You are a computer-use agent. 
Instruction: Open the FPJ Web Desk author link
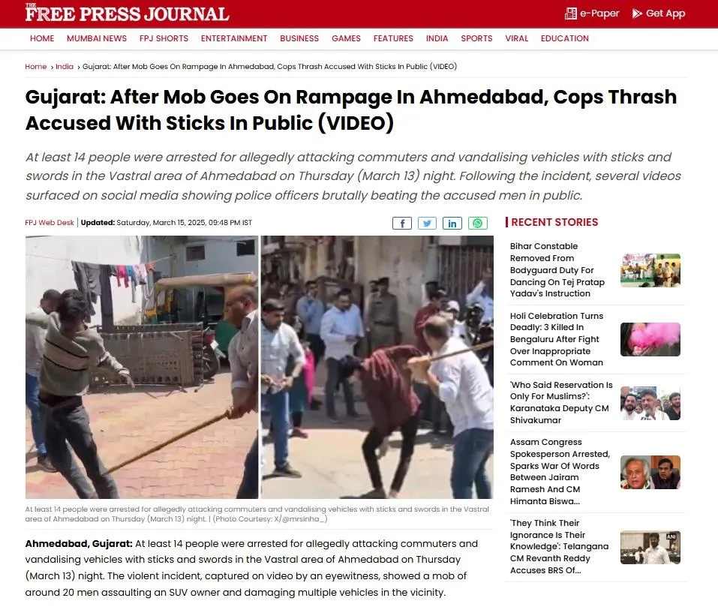(50, 223)
